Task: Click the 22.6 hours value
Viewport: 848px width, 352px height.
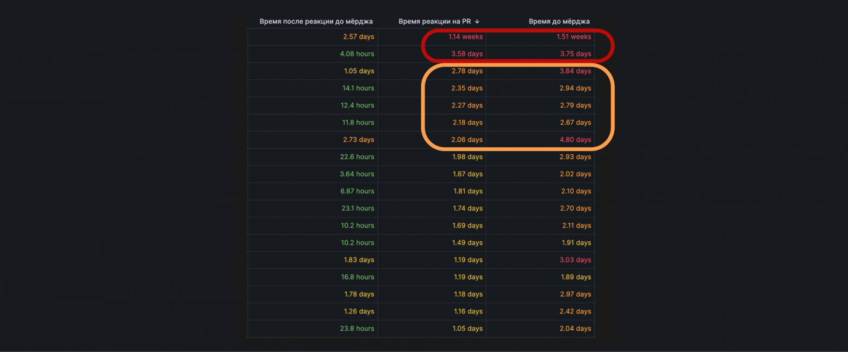Action: pyautogui.click(x=358, y=157)
